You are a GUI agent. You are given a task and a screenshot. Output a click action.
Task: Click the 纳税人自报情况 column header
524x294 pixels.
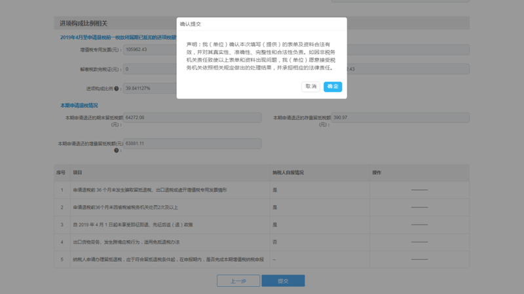(289, 173)
